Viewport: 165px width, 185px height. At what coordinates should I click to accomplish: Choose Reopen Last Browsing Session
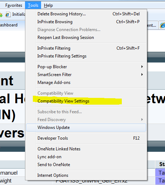86,37
